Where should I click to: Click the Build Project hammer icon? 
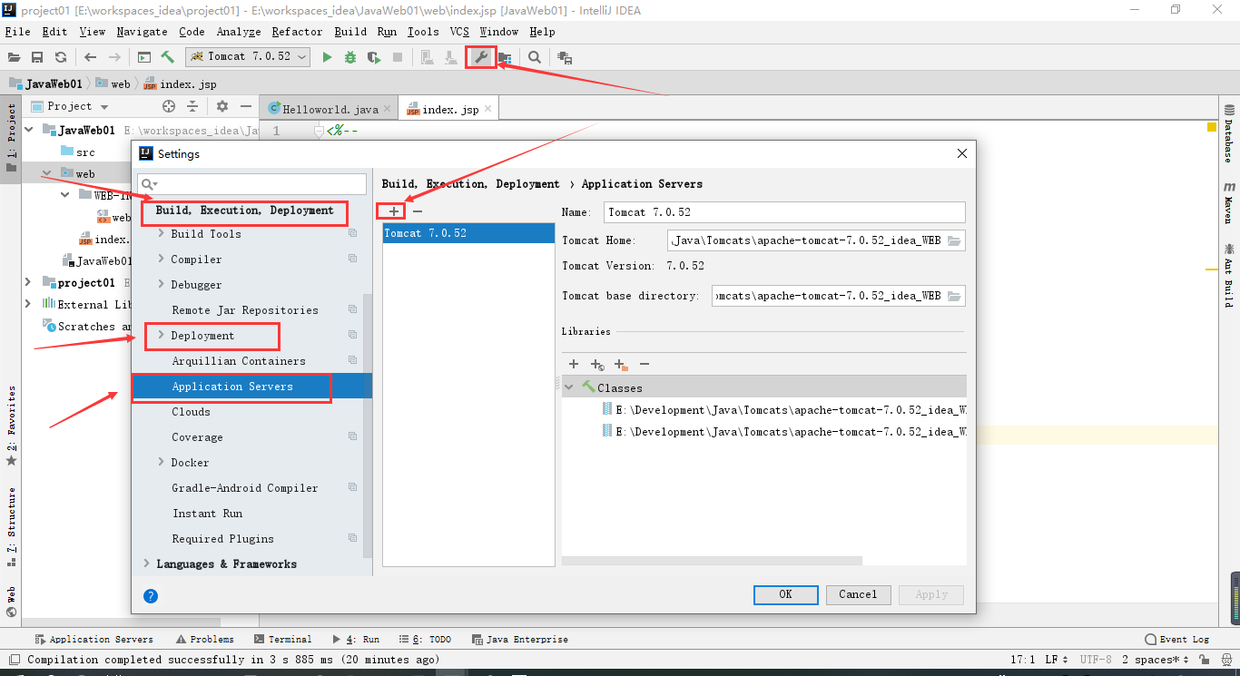click(167, 57)
